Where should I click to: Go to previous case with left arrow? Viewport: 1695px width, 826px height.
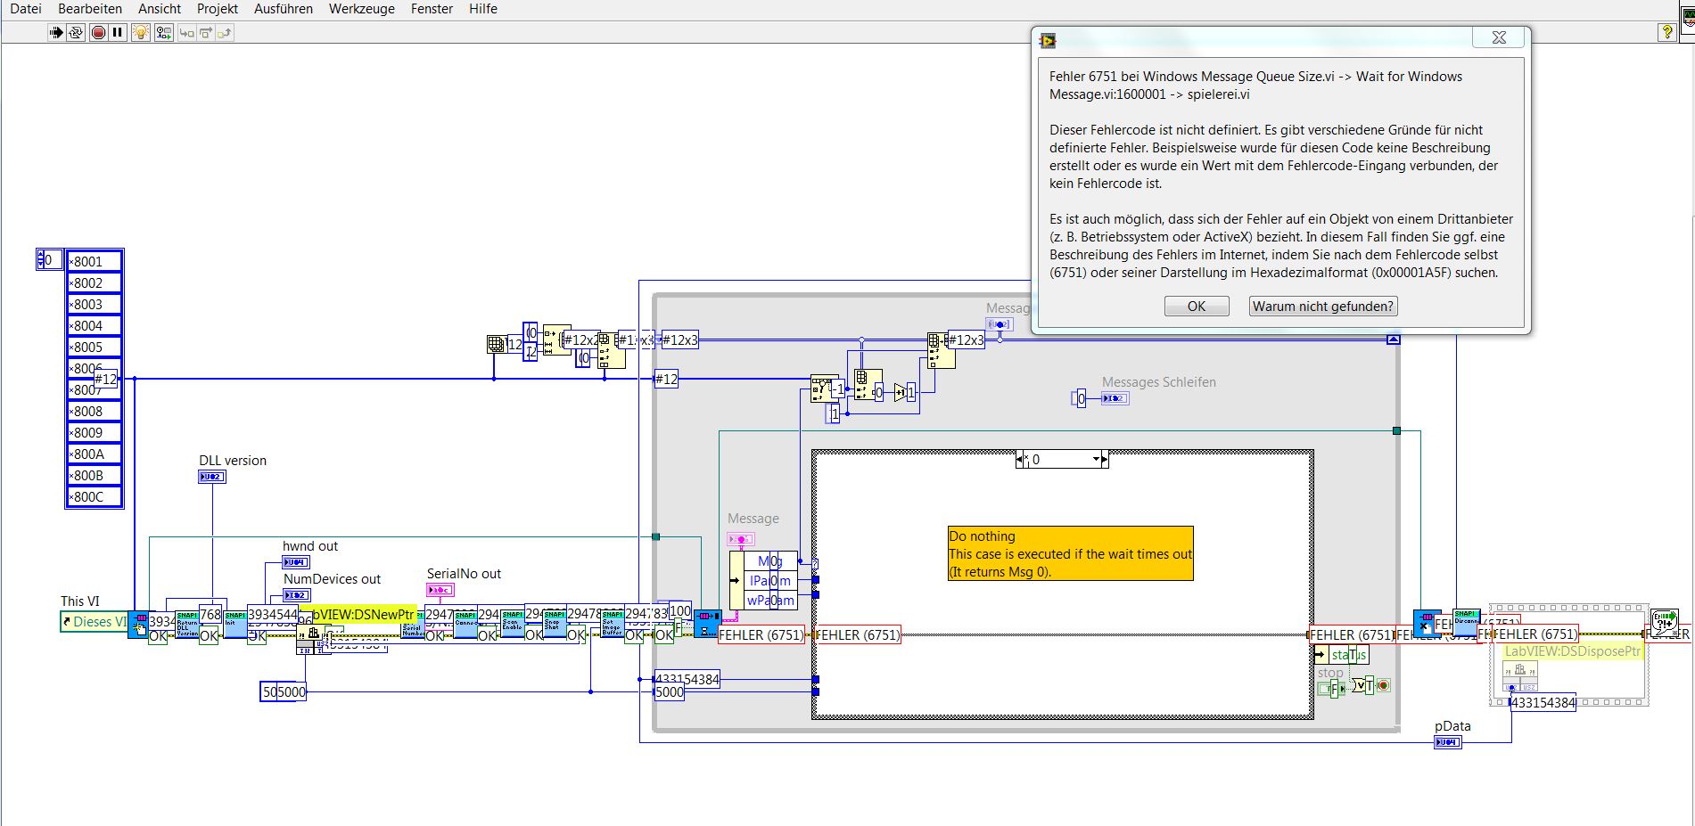coord(1021,460)
